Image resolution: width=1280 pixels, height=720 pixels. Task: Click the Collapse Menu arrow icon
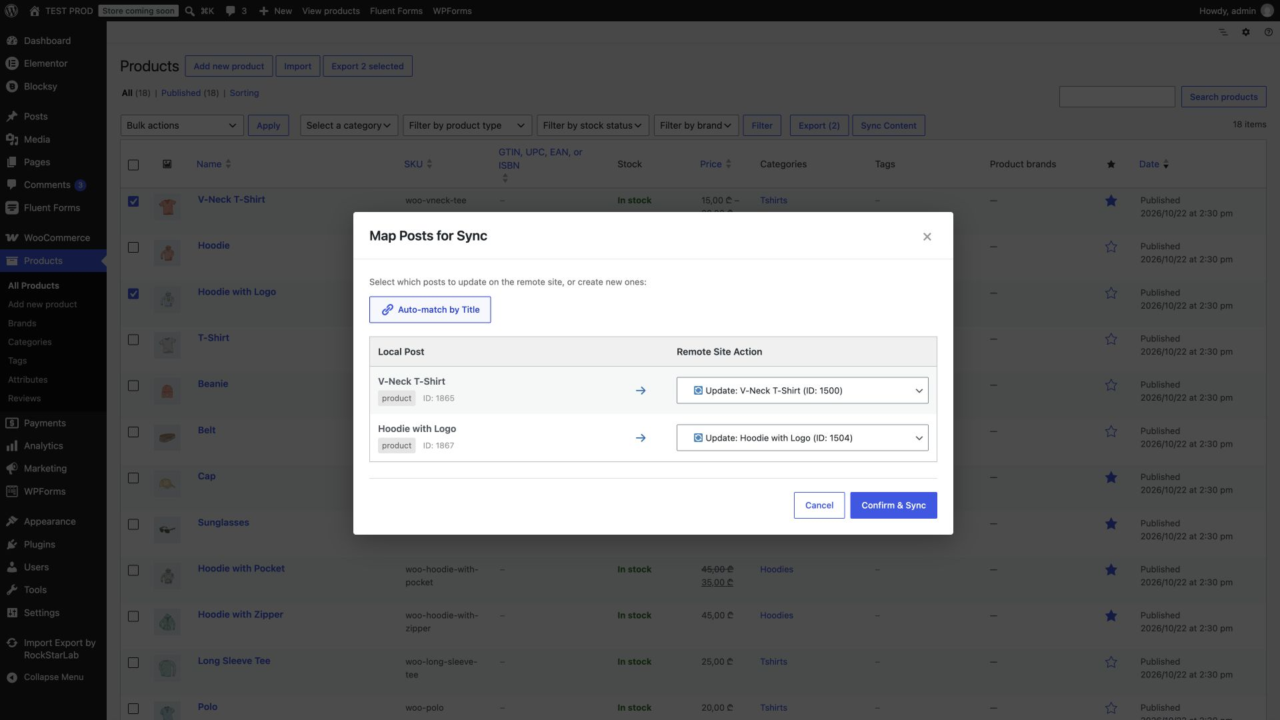(11, 677)
